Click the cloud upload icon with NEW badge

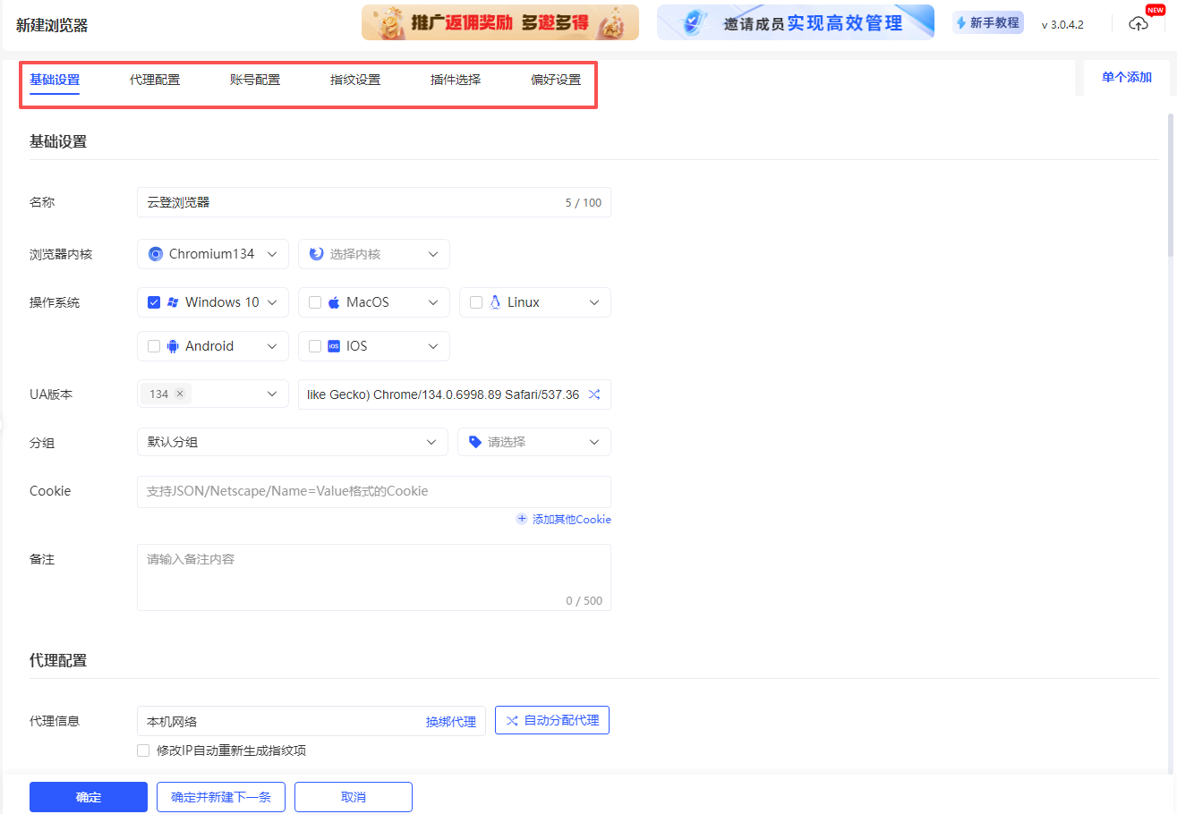1138,23
